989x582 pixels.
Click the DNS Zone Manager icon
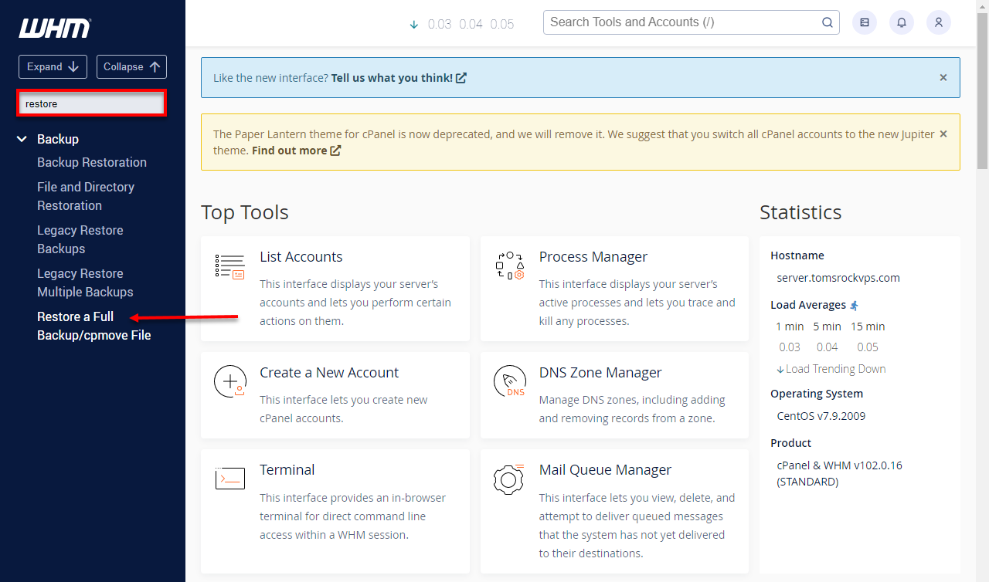[509, 381]
